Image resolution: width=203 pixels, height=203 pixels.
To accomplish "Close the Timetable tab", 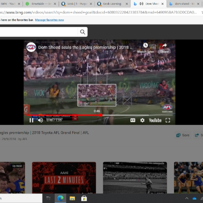I will point(55,4).
